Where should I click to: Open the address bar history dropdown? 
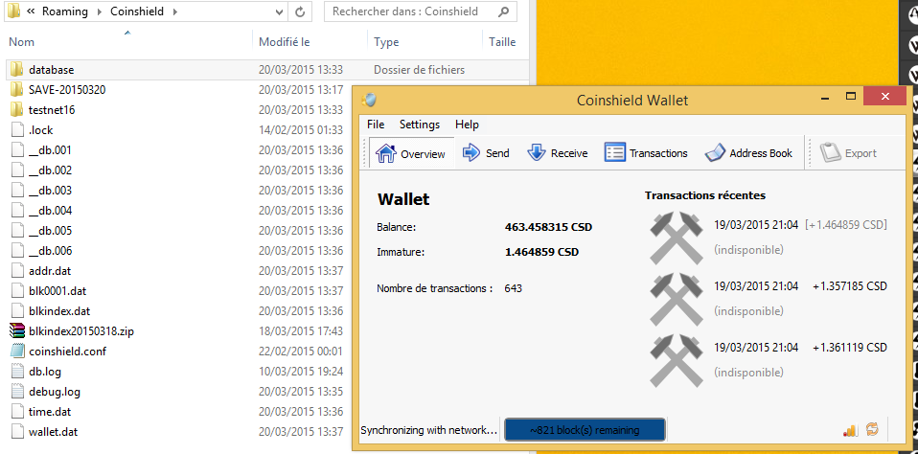tap(279, 11)
